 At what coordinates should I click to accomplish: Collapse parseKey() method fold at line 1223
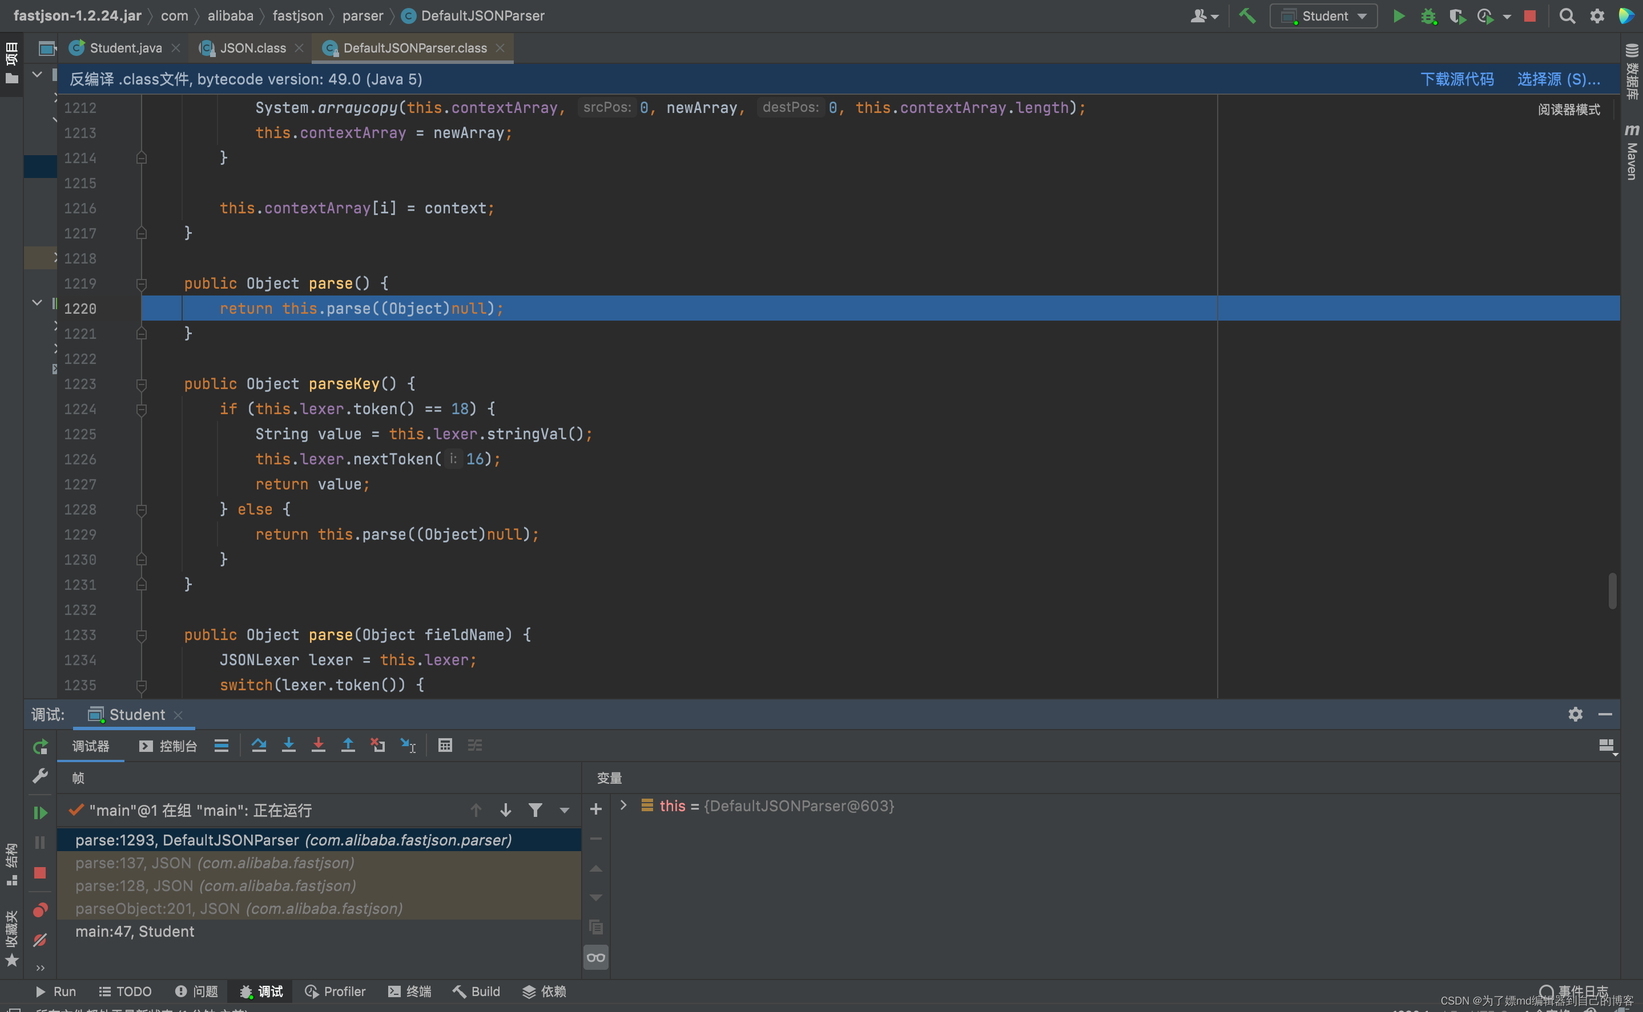pos(142,384)
